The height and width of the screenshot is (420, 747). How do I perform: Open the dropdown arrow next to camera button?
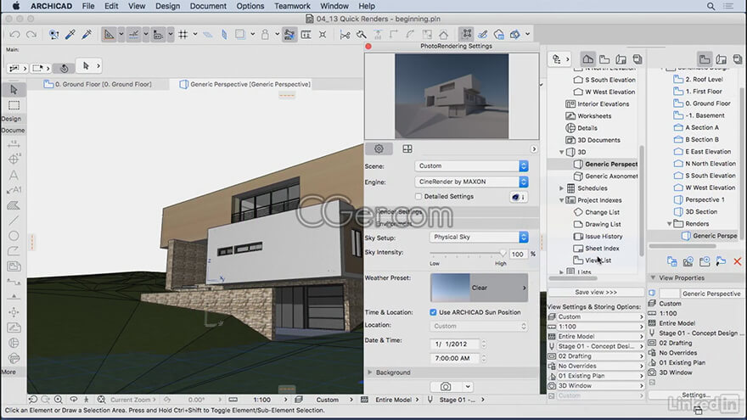tap(468, 387)
